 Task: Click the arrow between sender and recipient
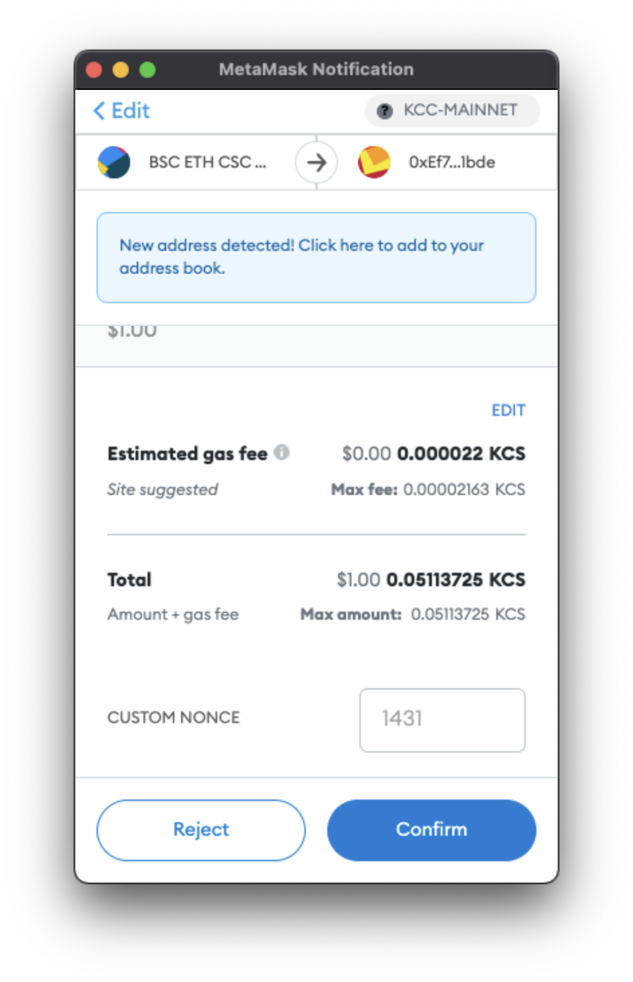point(316,162)
